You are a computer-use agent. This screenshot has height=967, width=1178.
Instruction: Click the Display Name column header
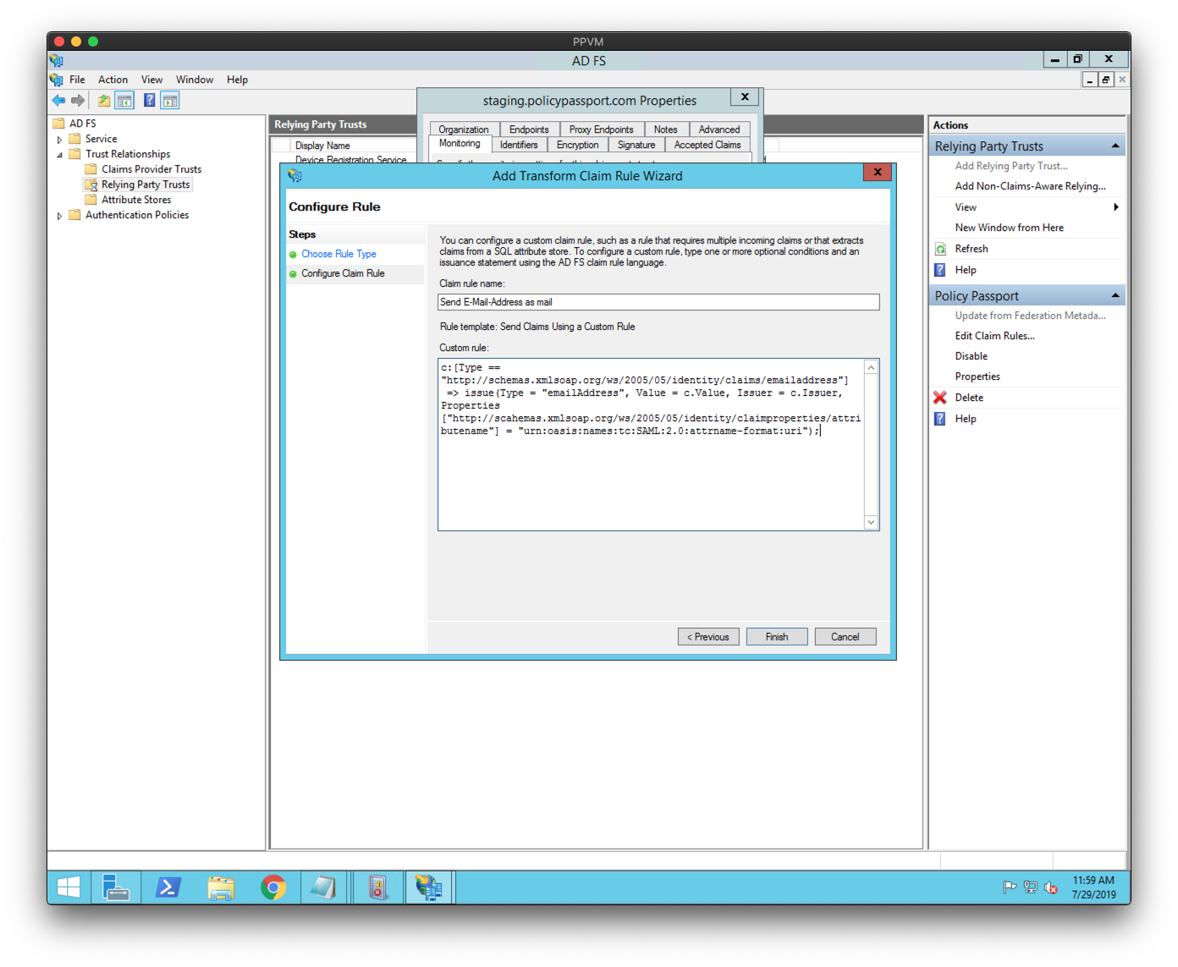(322, 146)
